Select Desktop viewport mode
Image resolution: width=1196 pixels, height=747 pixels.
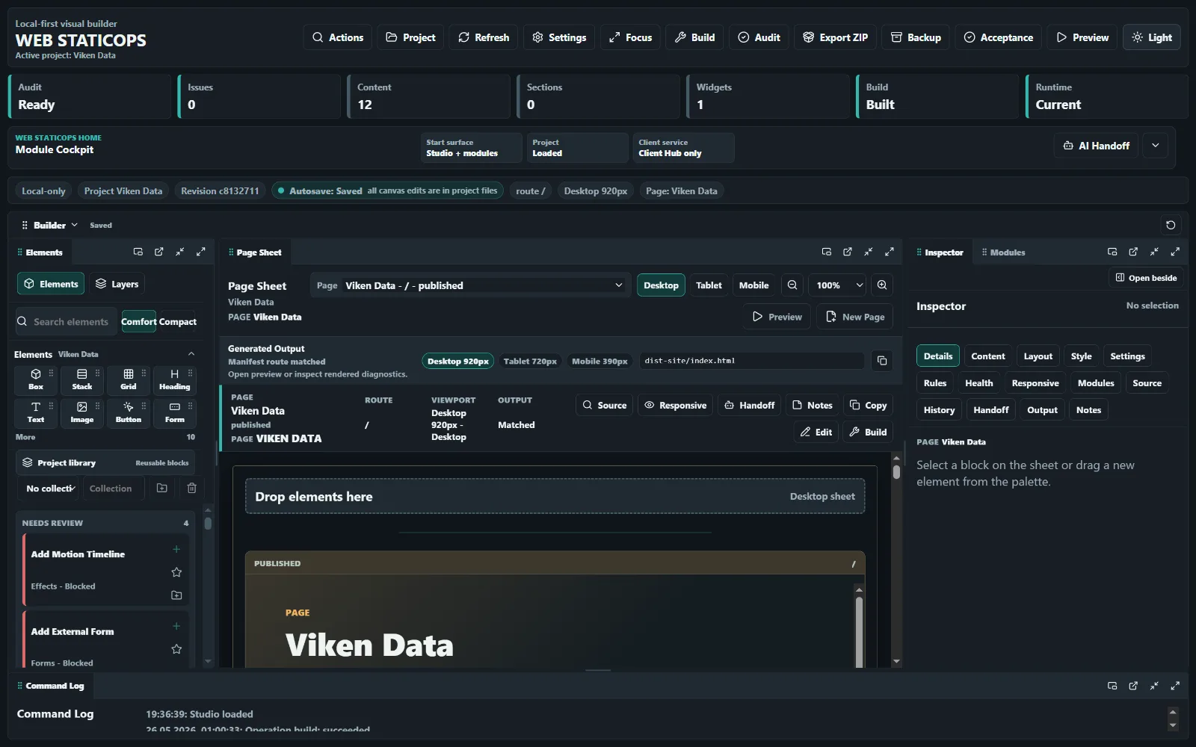pos(661,285)
